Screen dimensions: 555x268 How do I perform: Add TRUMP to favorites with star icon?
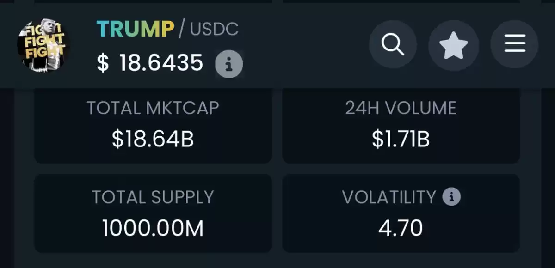click(x=453, y=45)
